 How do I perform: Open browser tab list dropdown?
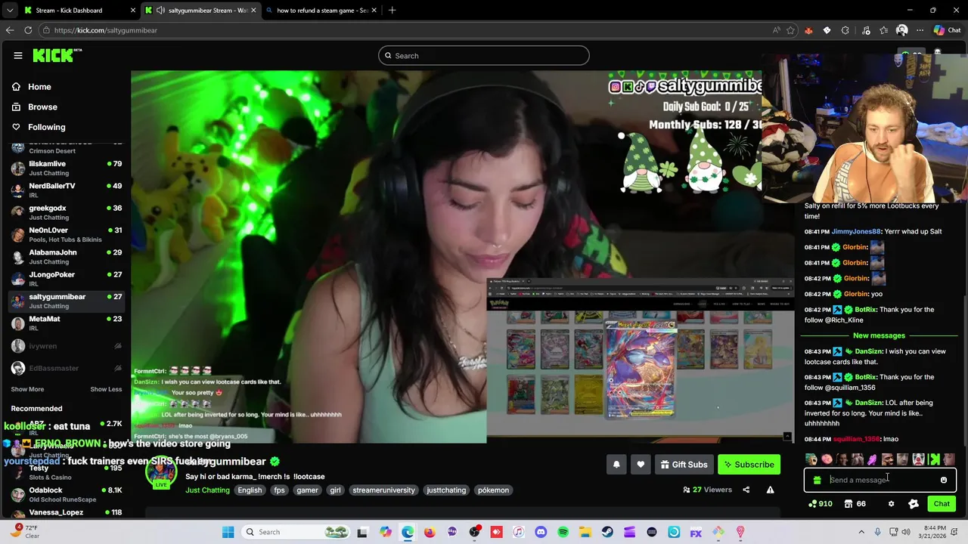point(9,11)
